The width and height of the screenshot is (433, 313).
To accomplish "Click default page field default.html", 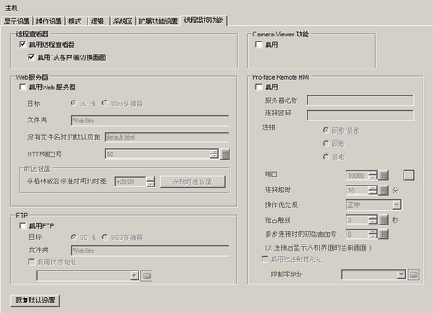I will 166,137.
